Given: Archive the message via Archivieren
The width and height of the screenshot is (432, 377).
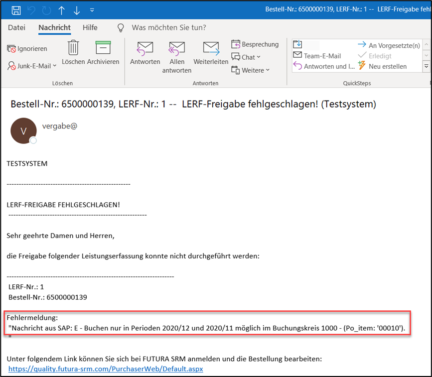Looking at the screenshot, I should (103, 53).
